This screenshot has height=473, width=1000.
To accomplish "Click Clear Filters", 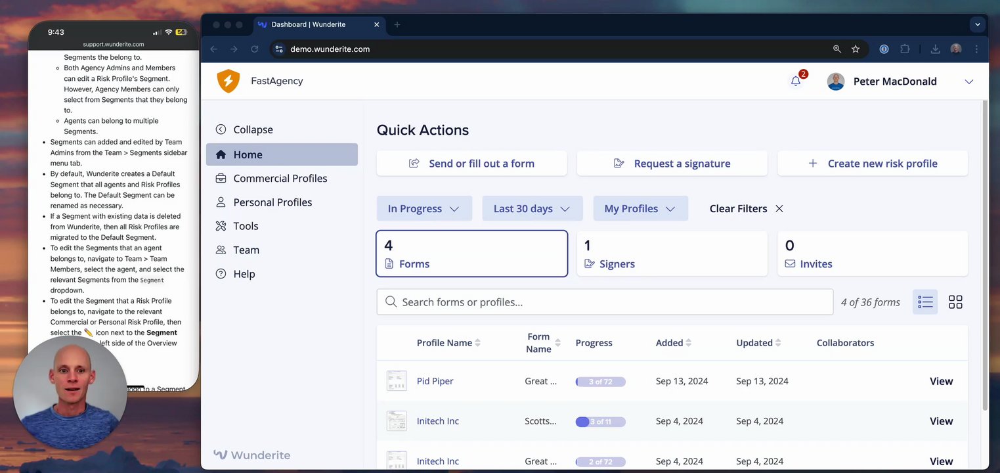I will tap(747, 208).
